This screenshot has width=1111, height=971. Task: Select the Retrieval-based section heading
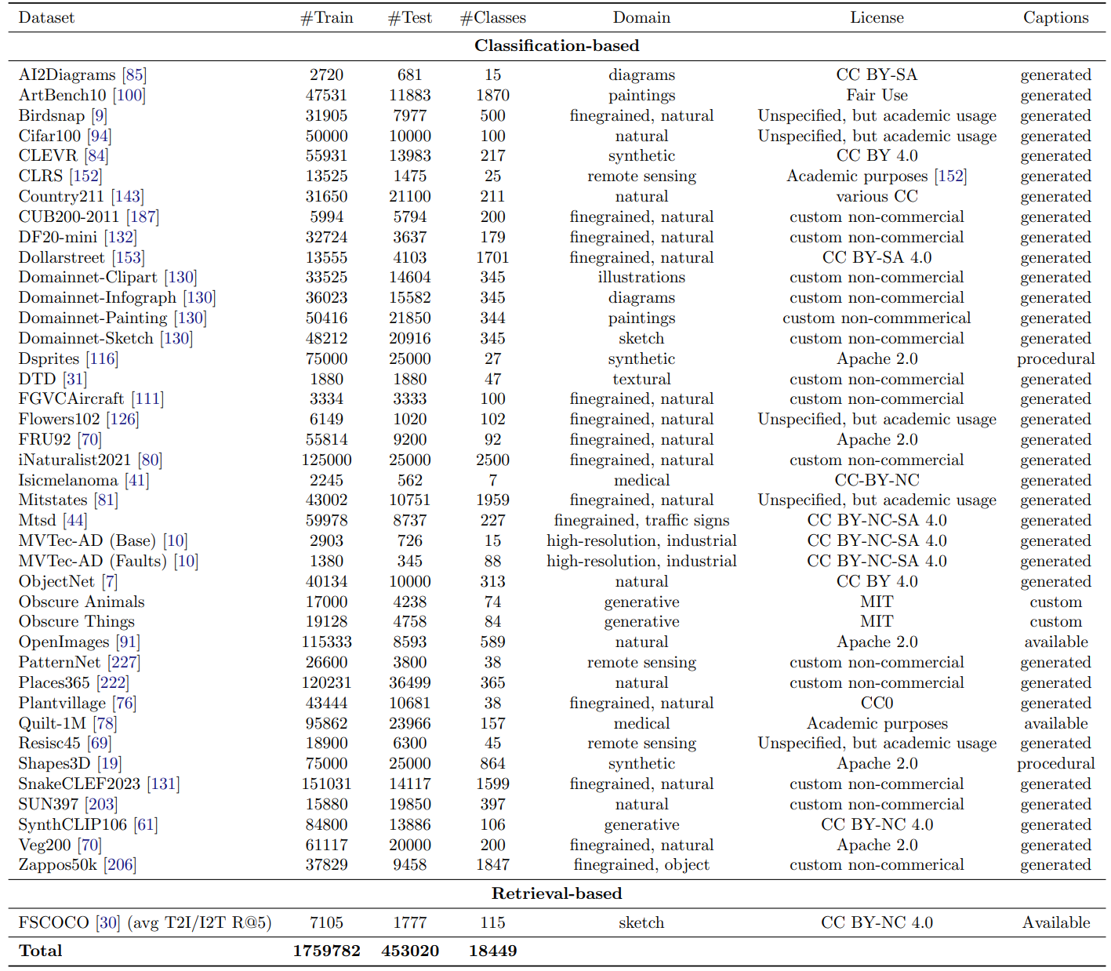coord(557,893)
